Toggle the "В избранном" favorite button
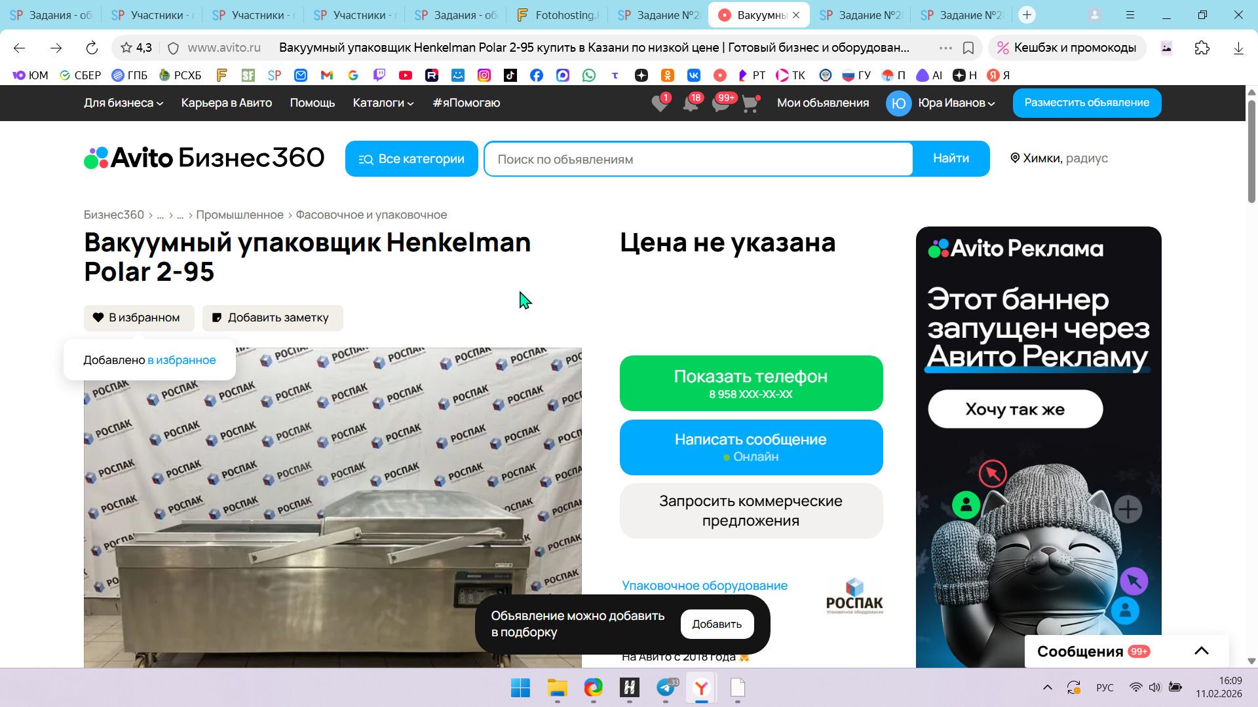Viewport: 1258px width, 707px height. [139, 317]
